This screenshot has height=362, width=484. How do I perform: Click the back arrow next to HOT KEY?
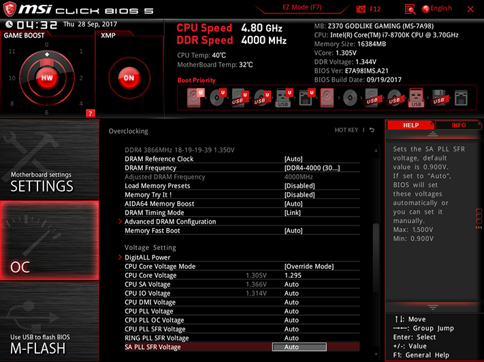point(372,130)
